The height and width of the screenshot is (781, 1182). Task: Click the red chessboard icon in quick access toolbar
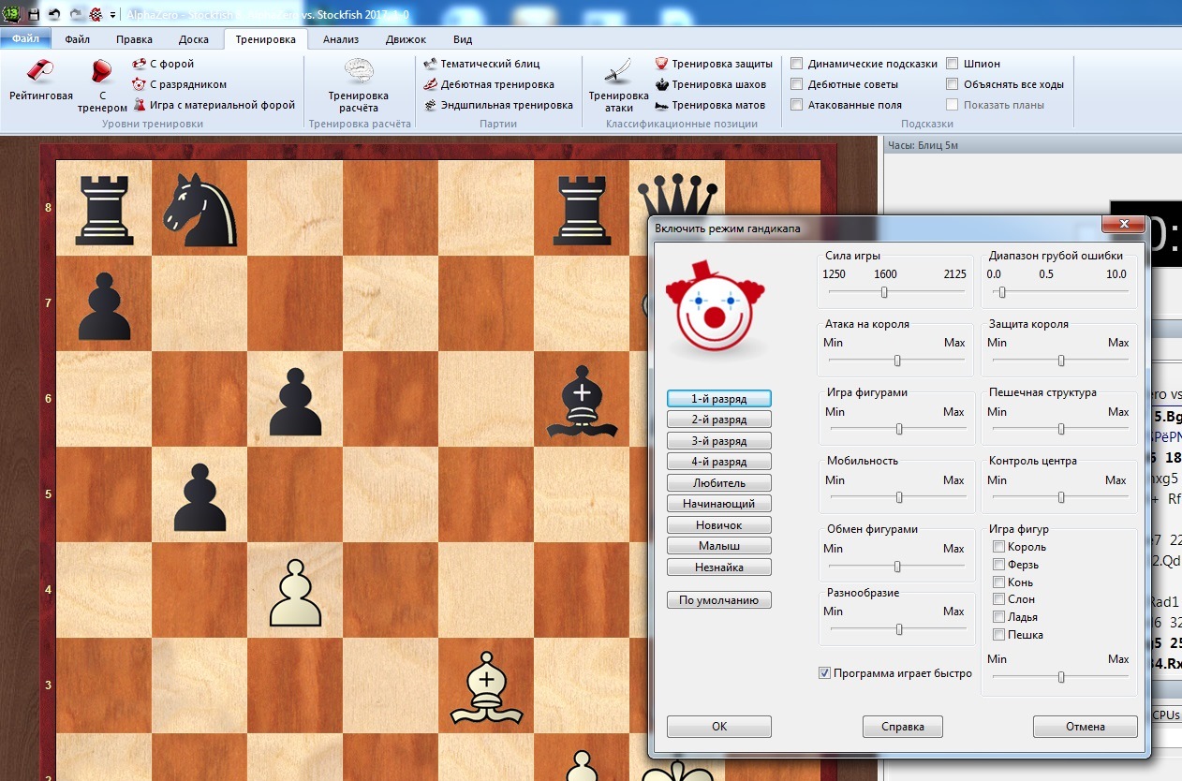96,15
